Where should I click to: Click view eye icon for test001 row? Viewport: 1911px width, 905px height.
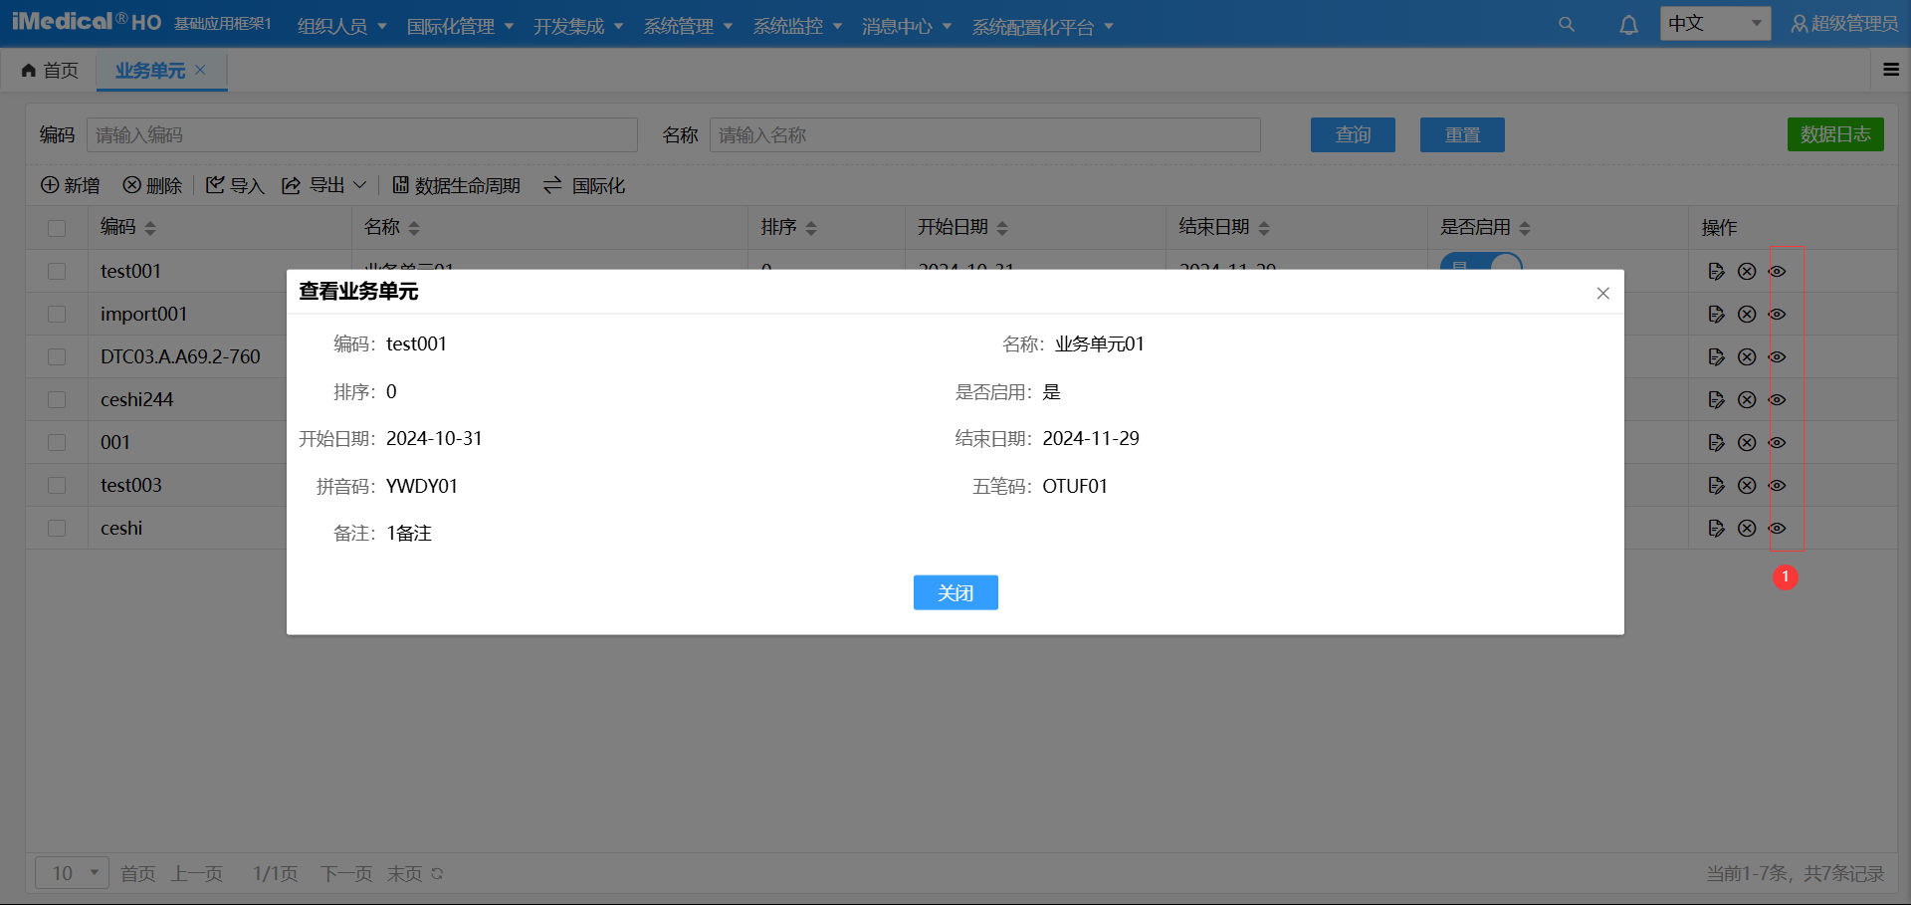pyautogui.click(x=1777, y=271)
